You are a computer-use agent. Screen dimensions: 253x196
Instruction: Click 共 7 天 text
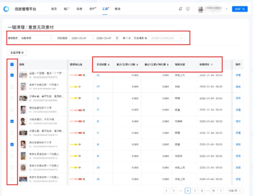(x=126, y=38)
